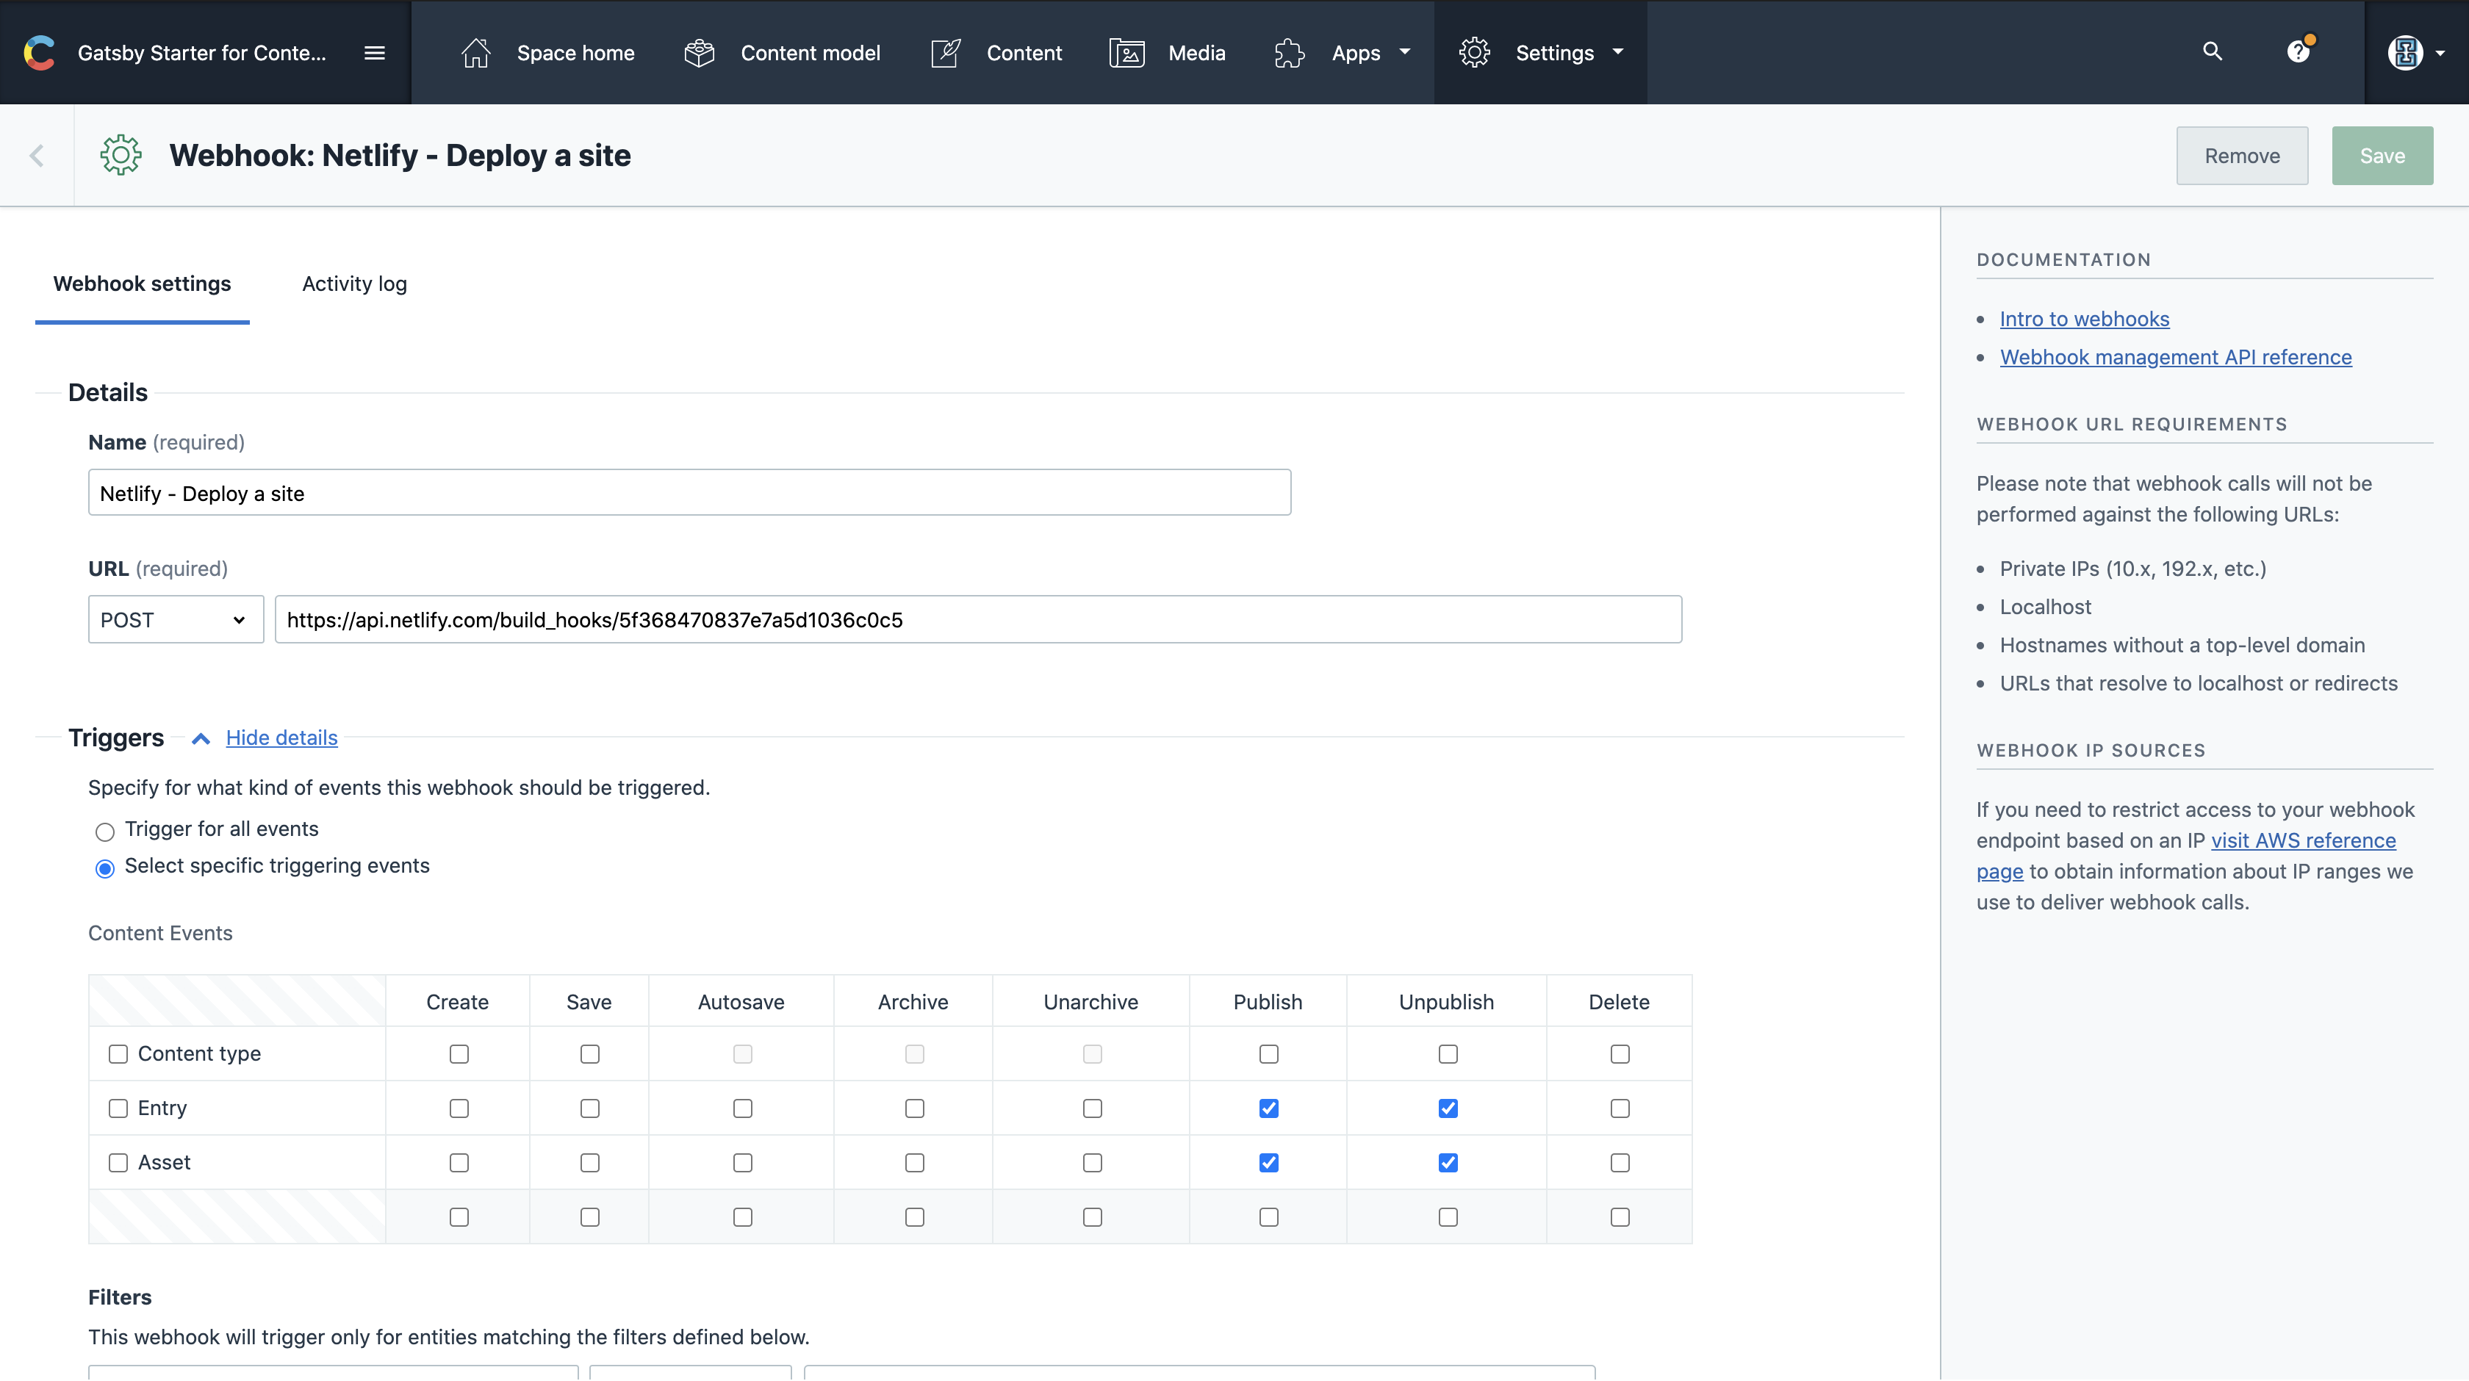Screen dimensions: 2469x1381
Task: Toggle the Asset row checkbox
Action: (x=118, y=1163)
